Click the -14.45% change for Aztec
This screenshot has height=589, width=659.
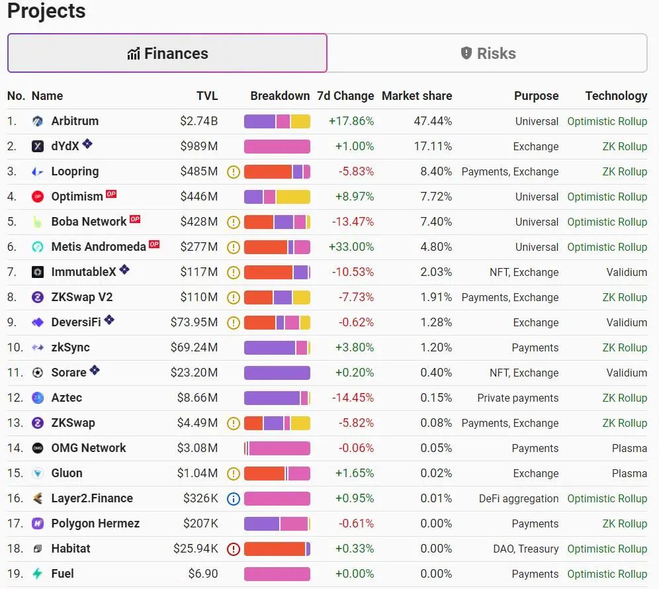pyautogui.click(x=353, y=398)
